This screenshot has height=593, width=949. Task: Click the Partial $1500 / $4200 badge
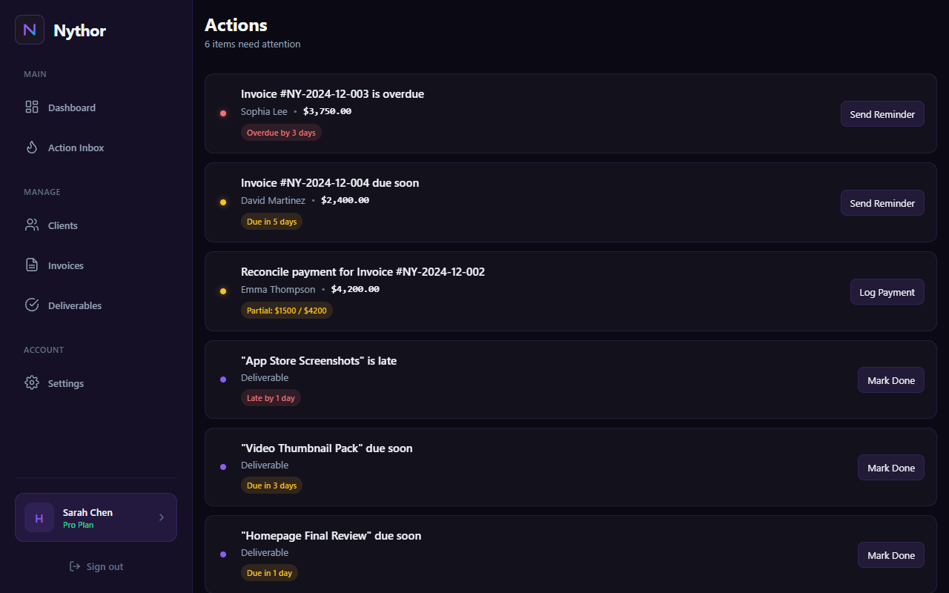[287, 310]
